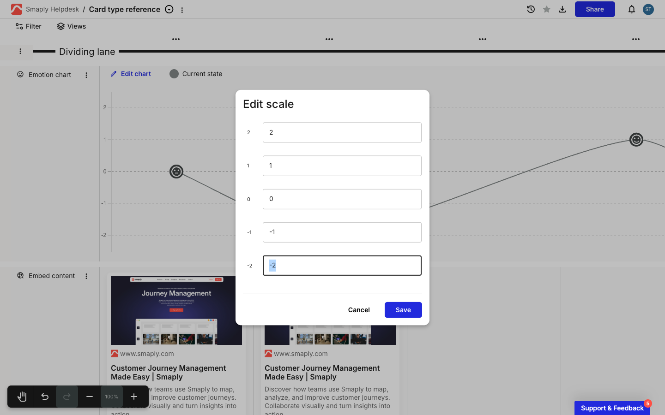Image resolution: width=665 pixels, height=415 pixels.
Task: Zoom in with the plus button
Action: pyautogui.click(x=134, y=397)
